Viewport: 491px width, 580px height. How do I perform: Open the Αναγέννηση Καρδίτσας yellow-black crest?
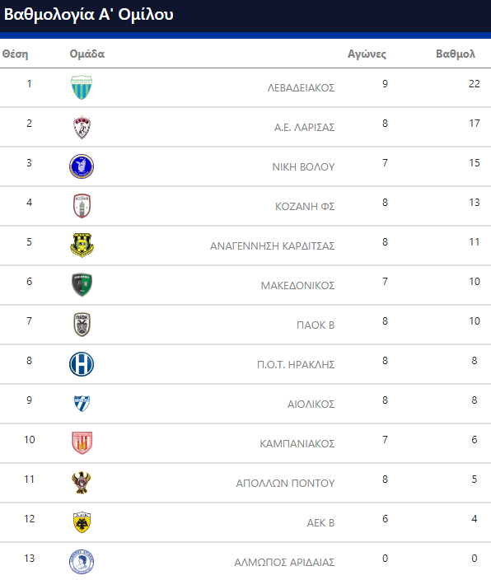82,246
